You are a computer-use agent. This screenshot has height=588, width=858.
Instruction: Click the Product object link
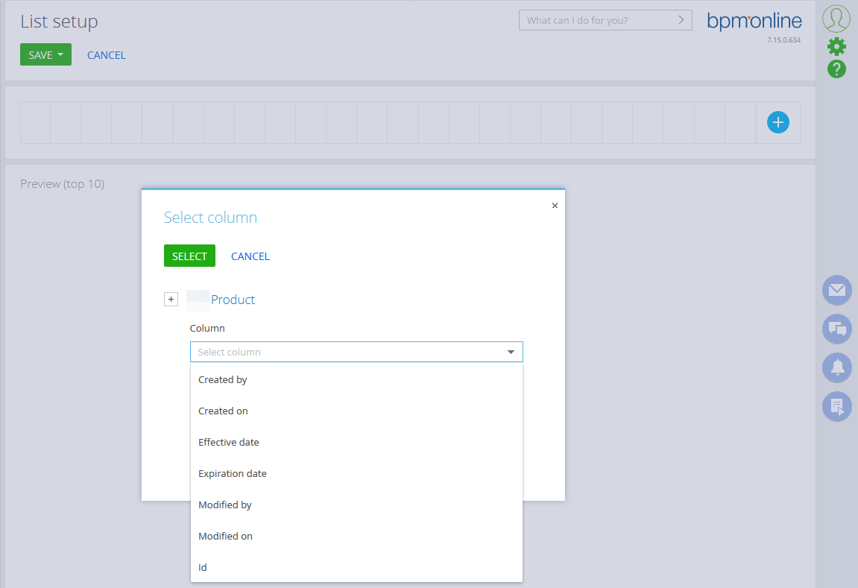coord(233,300)
